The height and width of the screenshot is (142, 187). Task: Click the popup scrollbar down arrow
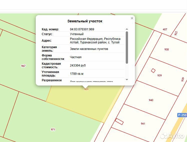click(x=127, y=80)
